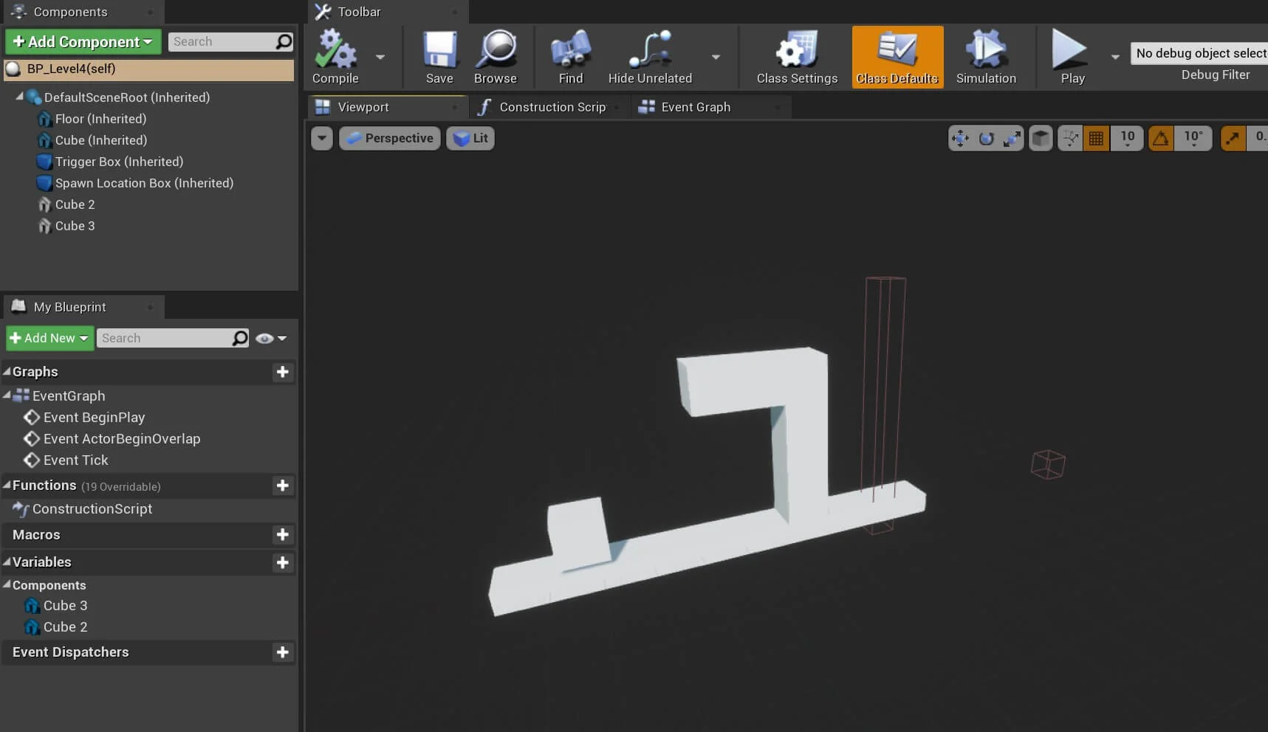Start Simulation from the toolbar
Viewport: 1268px width, 732px height.
(x=985, y=50)
